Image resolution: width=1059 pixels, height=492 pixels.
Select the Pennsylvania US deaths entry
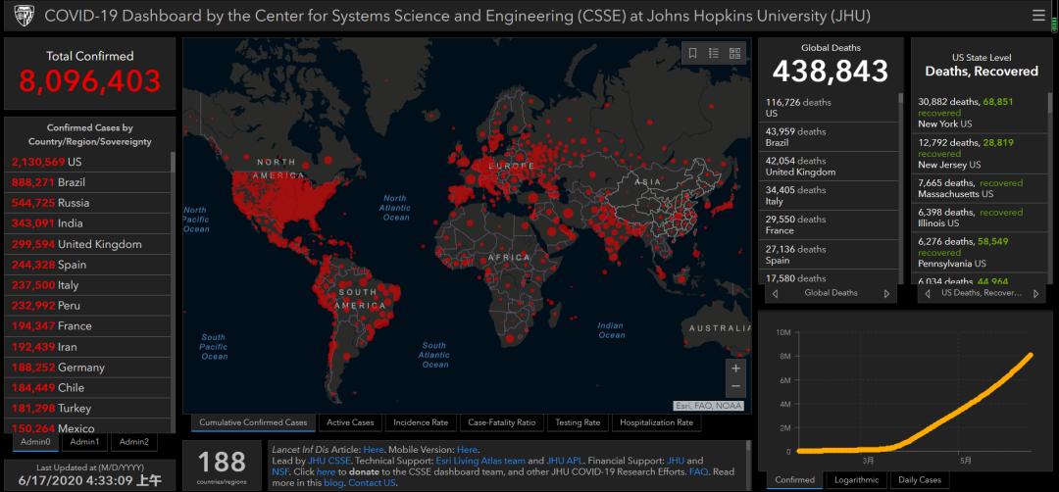pos(980,253)
